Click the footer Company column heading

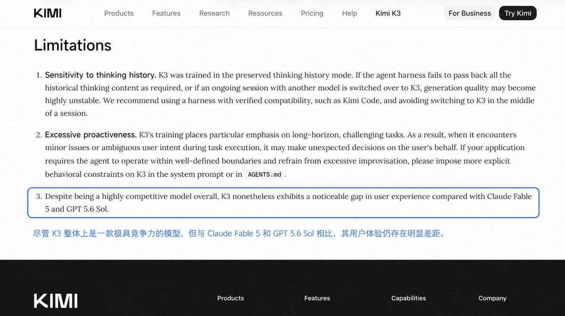pos(492,298)
